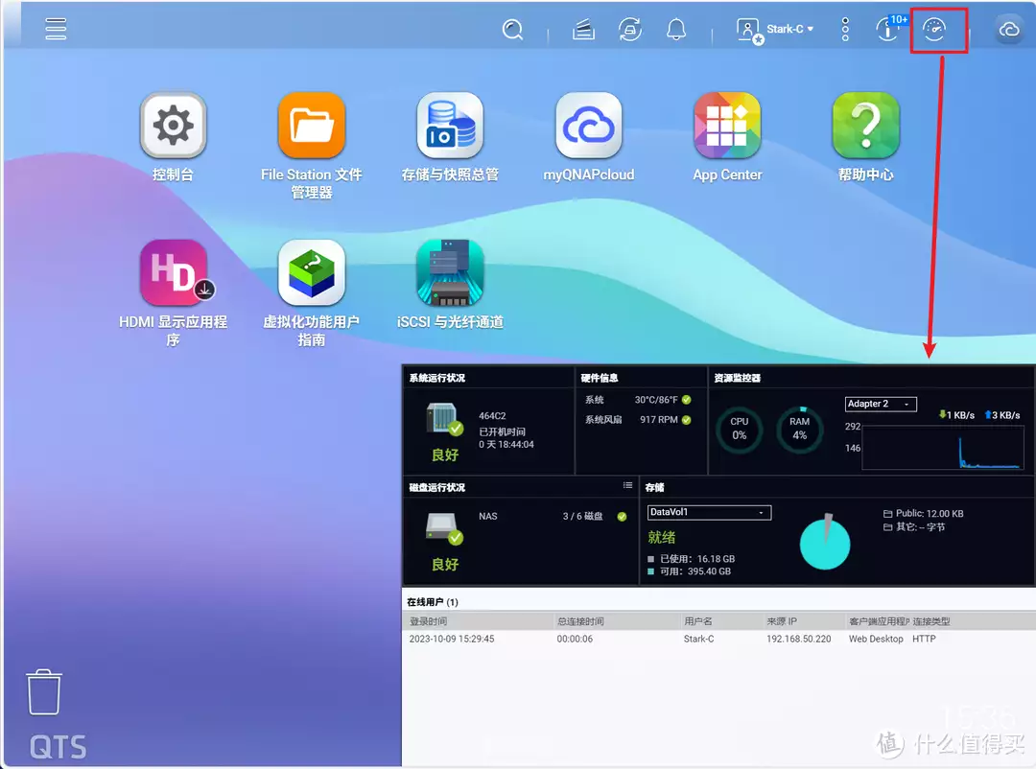This screenshot has width=1036, height=769.
Task: Open the main hamburger menu
Action: pos(56,29)
